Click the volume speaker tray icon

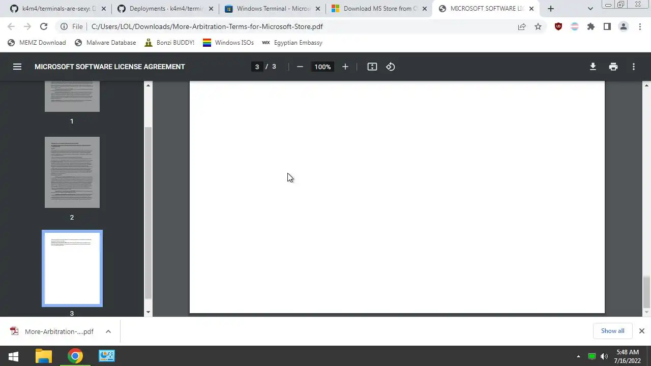604,356
